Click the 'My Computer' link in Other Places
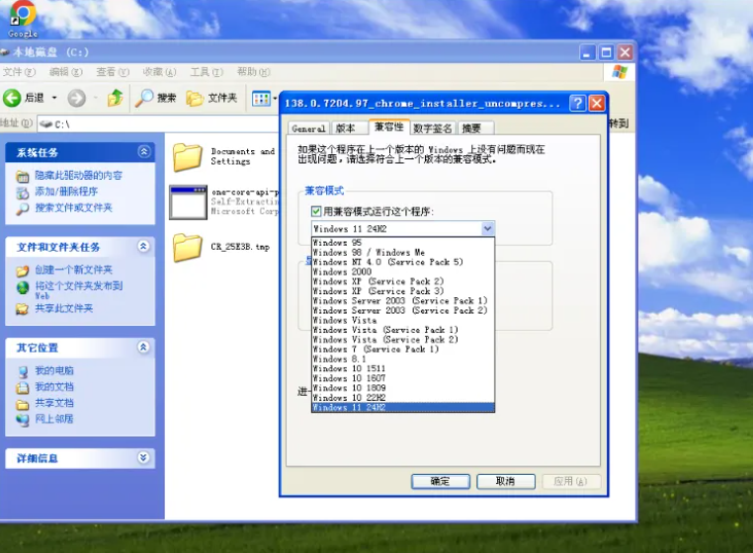The width and height of the screenshot is (753, 553). click(x=54, y=371)
